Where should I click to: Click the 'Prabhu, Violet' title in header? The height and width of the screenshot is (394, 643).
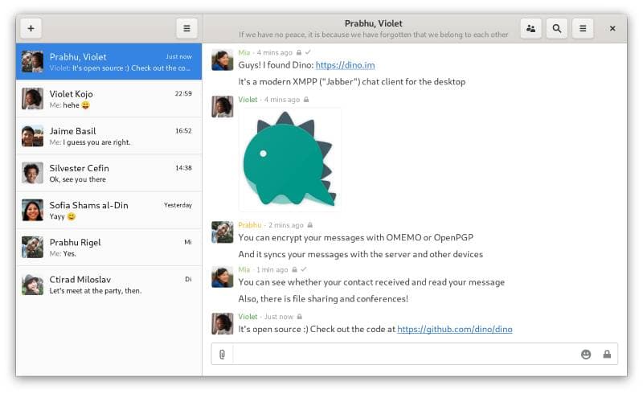tap(373, 23)
